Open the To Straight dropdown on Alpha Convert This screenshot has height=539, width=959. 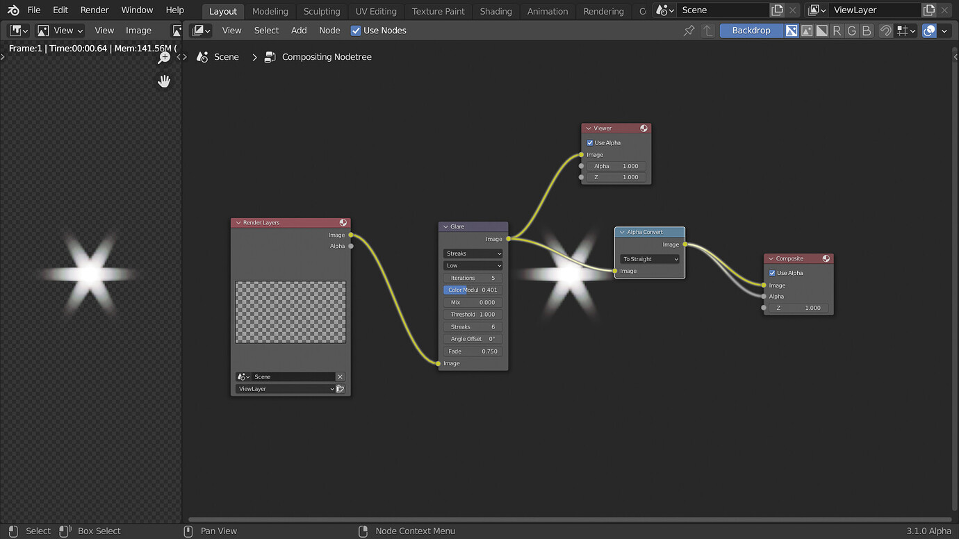coord(648,258)
